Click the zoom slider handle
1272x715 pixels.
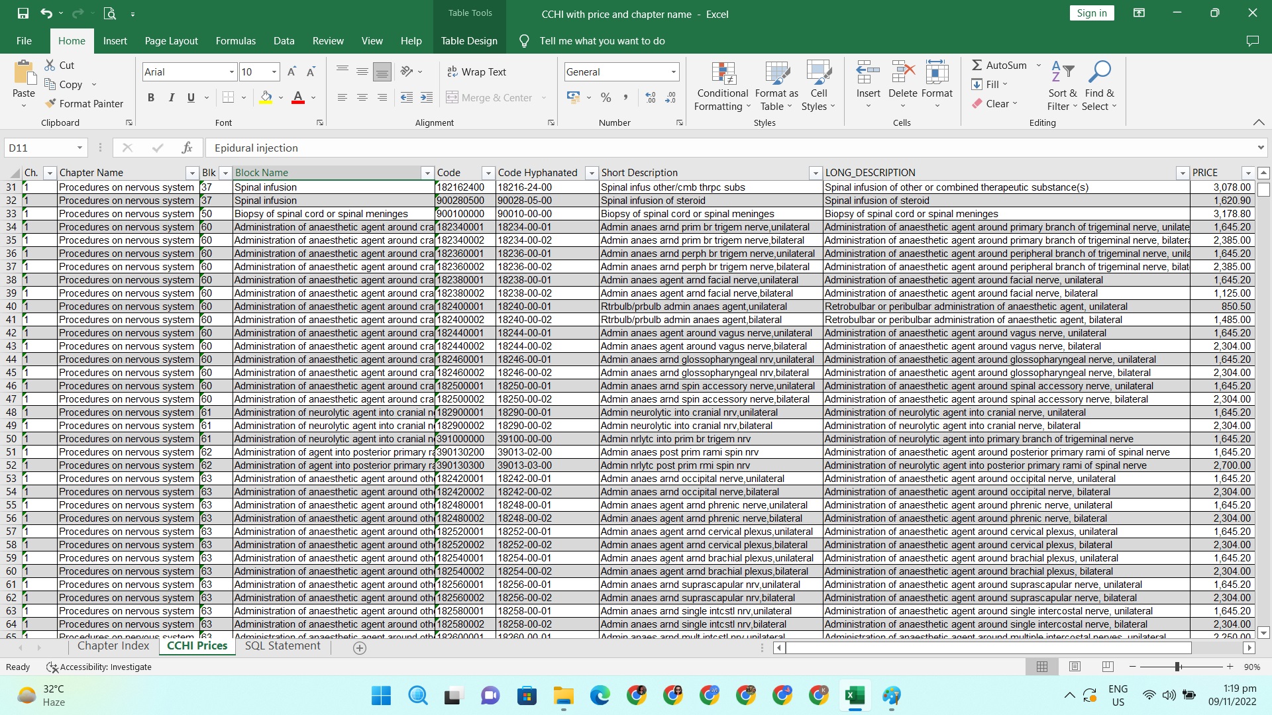pyautogui.click(x=1177, y=667)
